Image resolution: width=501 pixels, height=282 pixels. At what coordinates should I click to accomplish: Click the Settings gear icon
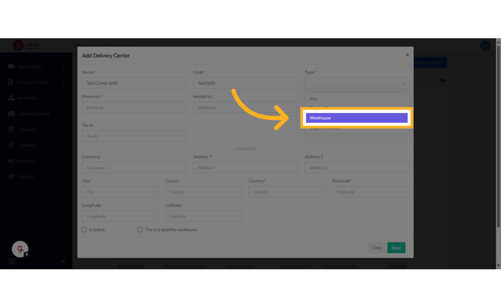pyautogui.click(x=11, y=176)
